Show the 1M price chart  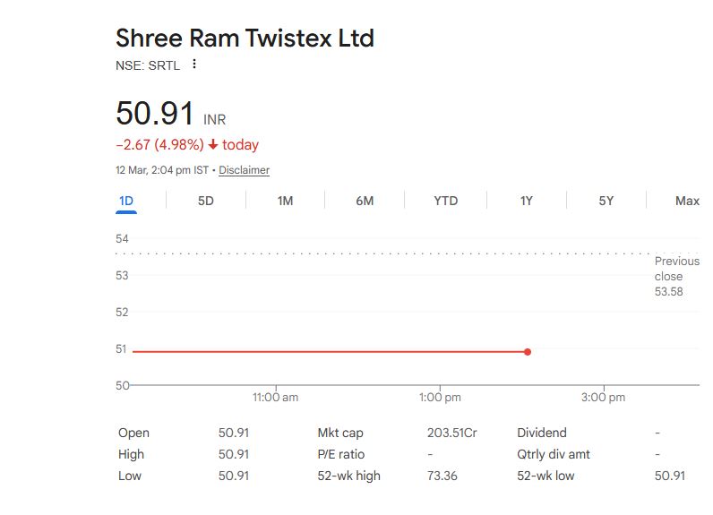tap(285, 201)
